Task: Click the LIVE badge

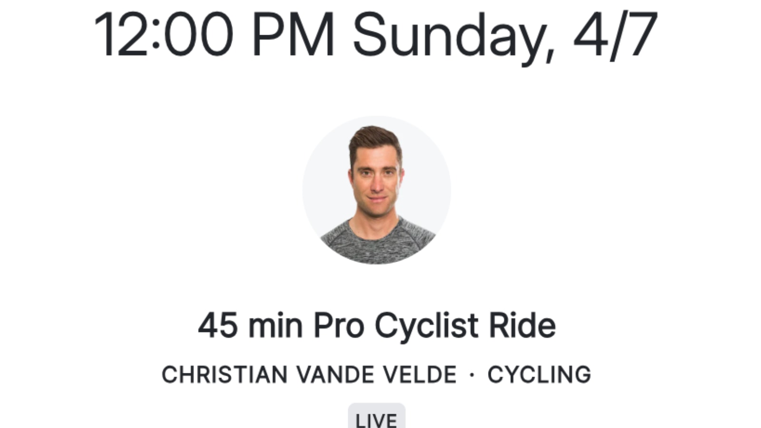Action: (x=376, y=418)
